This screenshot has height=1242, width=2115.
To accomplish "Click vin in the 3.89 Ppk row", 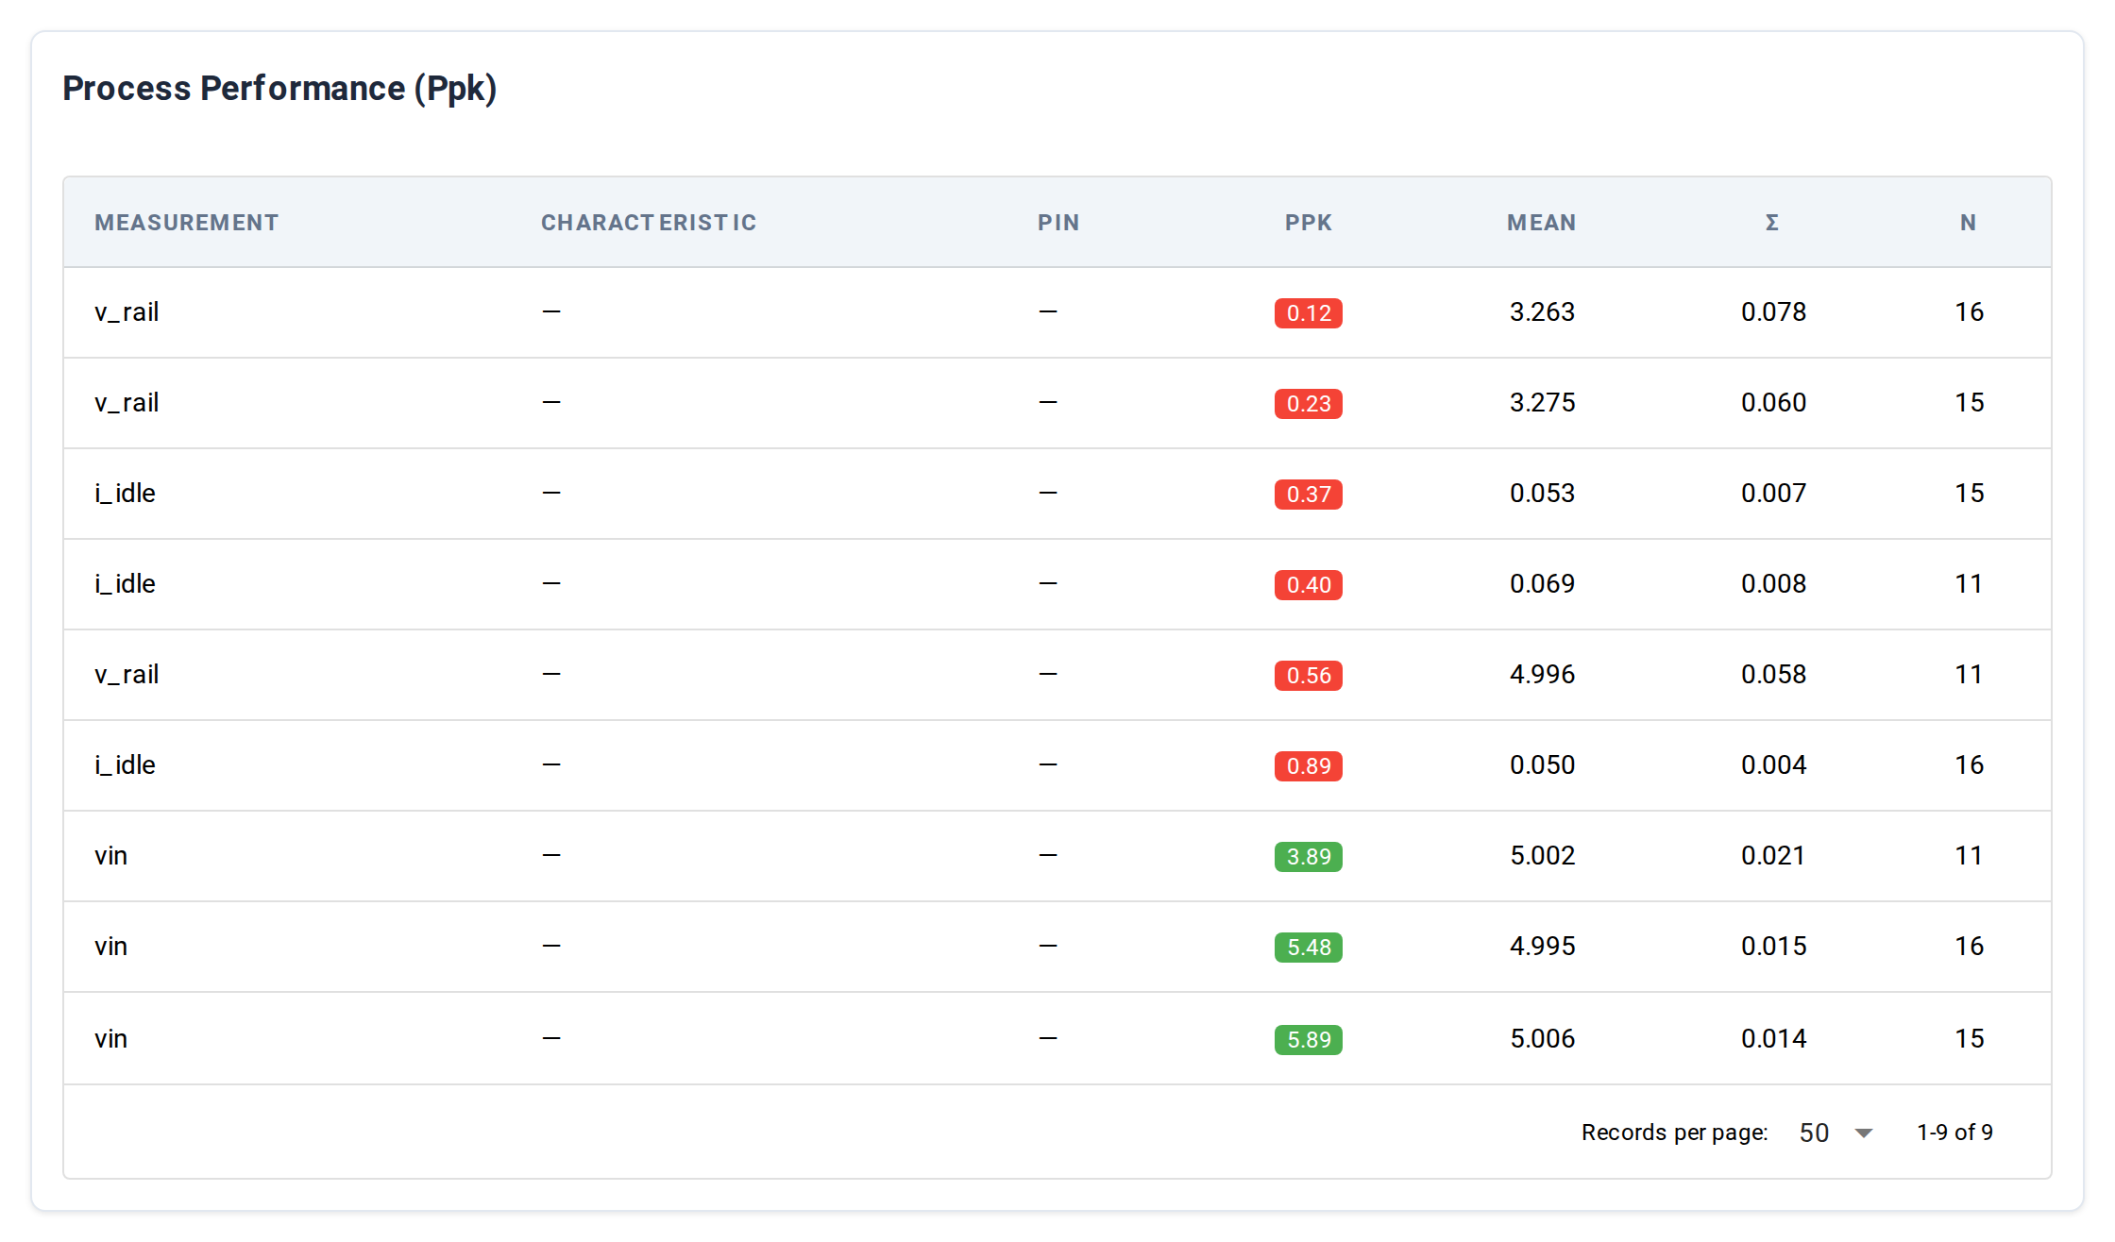I will pyautogui.click(x=110, y=856).
